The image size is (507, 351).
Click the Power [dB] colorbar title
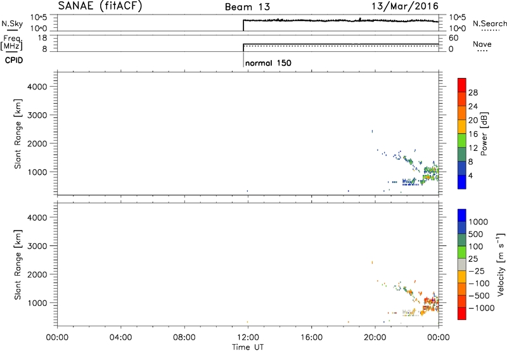pos(484,134)
